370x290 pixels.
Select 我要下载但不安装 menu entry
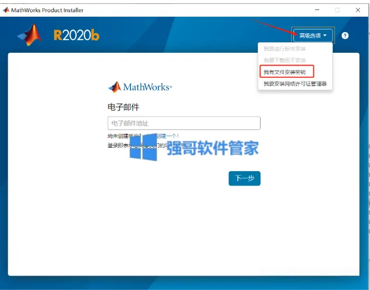(284, 60)
